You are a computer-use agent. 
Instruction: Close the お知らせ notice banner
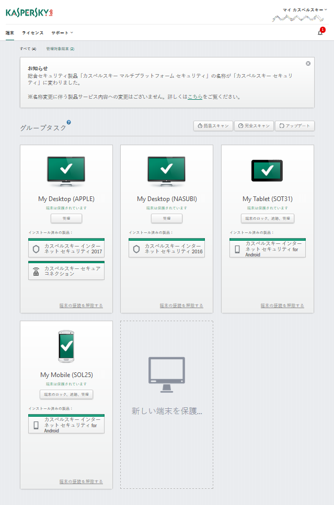pos(308,63)
